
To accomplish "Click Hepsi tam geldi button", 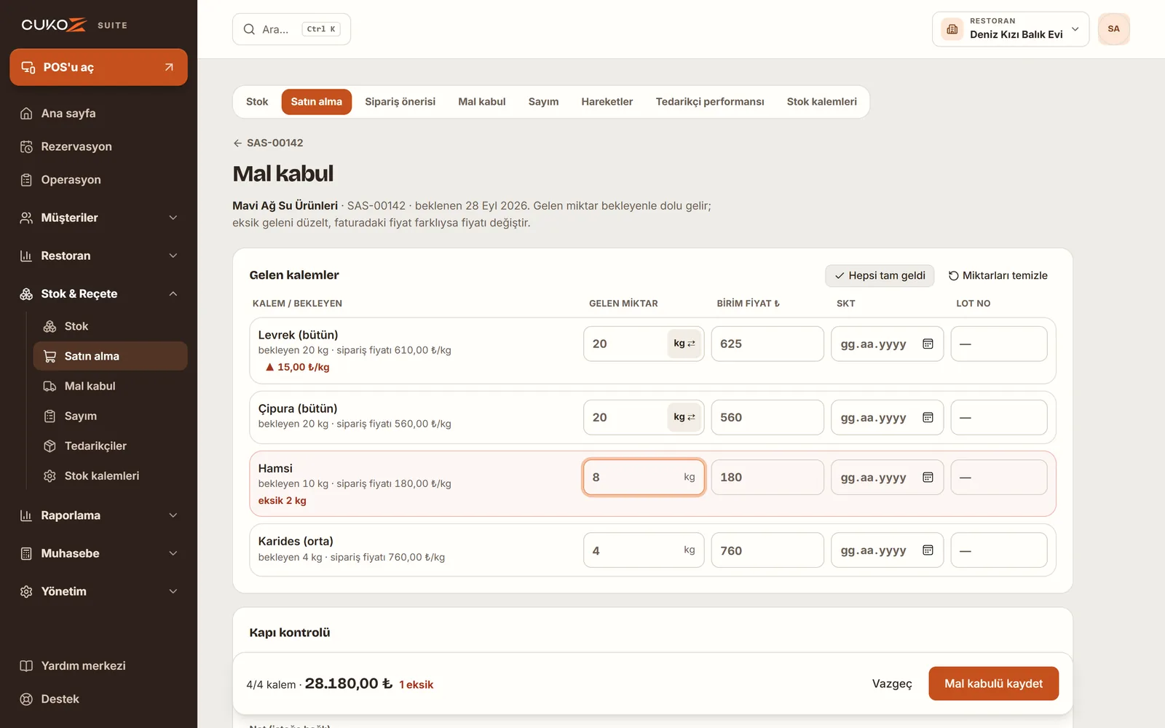I will pyautogui.click(x=880, y=275).
